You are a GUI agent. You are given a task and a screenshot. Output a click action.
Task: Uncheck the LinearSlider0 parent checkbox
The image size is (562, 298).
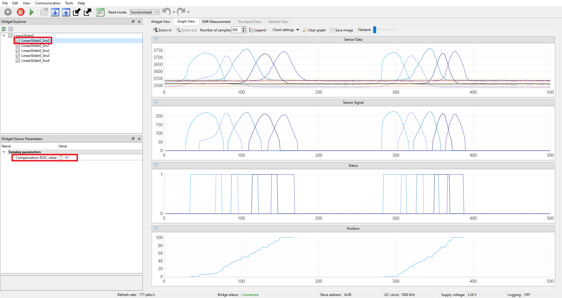point(11,36)
